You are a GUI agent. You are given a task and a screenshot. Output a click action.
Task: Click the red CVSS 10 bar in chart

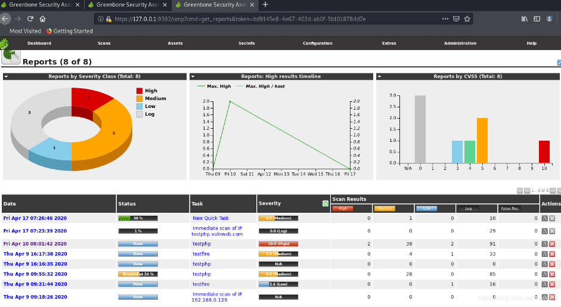pos(544,151)
